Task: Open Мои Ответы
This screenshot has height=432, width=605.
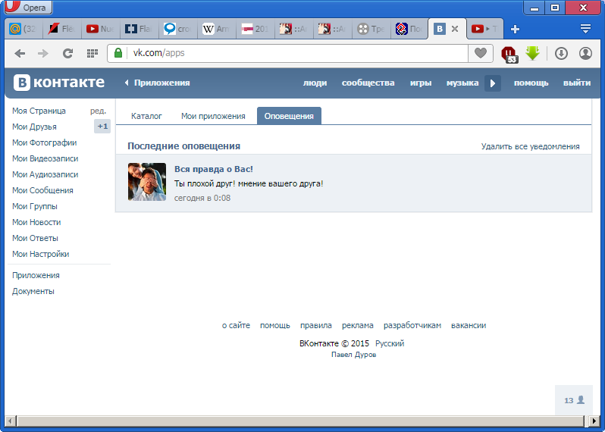Action: (x=35, y=239)
